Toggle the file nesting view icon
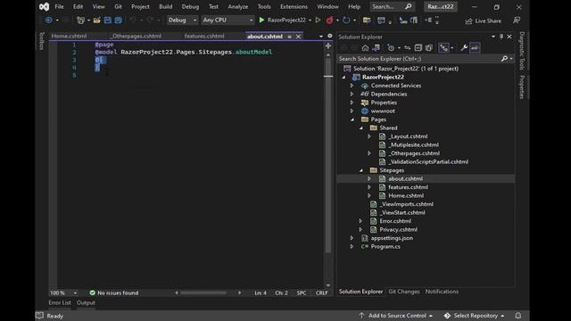This screenshot has height=321, width=571. [x=443, y=47]
